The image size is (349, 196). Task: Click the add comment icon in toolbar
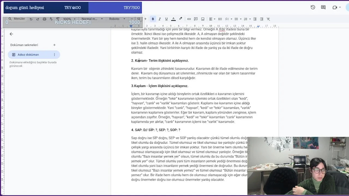196,19
